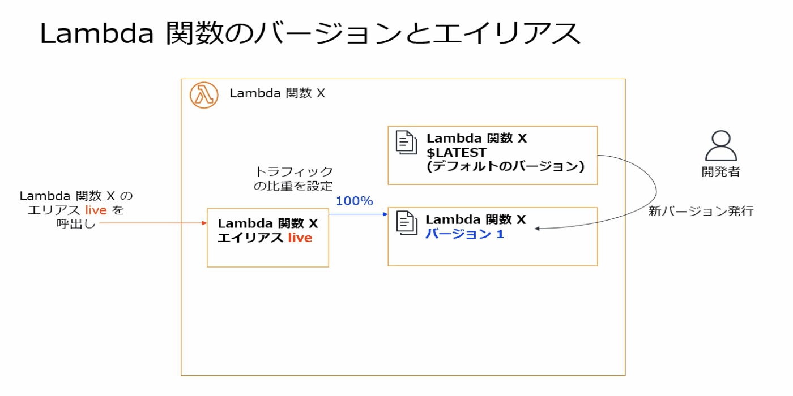Click the document icon beside バージョン 1

point(406,223)
